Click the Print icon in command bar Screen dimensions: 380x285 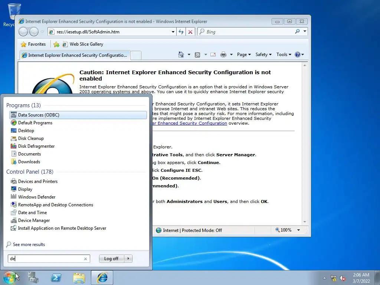click(223, 55)
